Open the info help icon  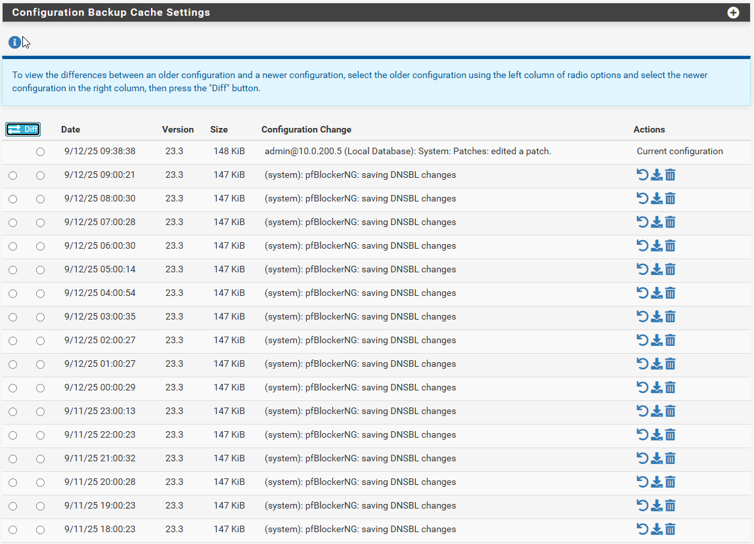(x=14, y=42)
